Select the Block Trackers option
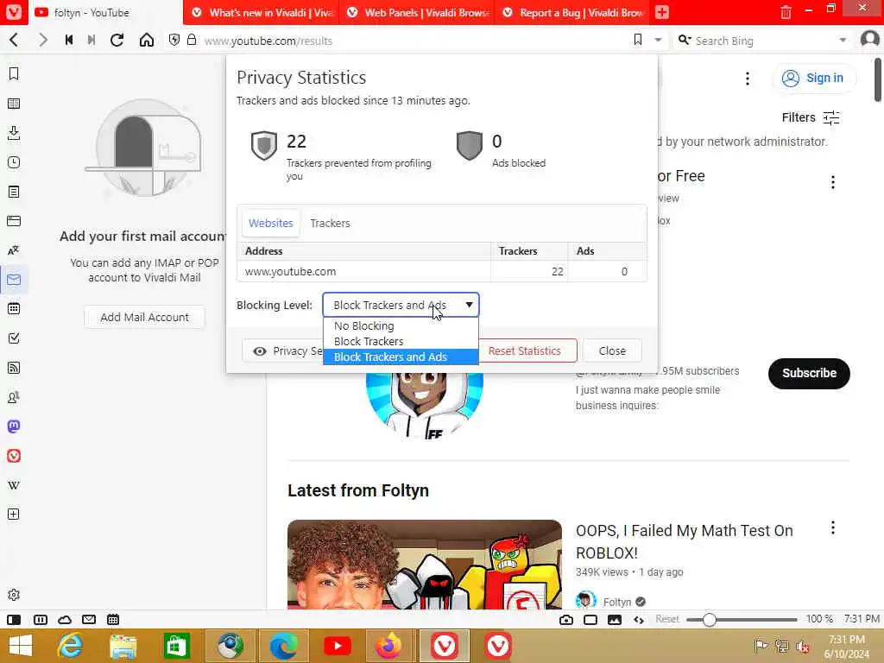884x663 pixels. (401, 342)
